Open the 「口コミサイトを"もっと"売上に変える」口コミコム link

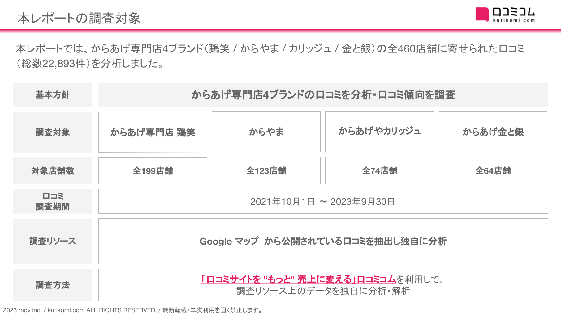click(x=299, y=279)
